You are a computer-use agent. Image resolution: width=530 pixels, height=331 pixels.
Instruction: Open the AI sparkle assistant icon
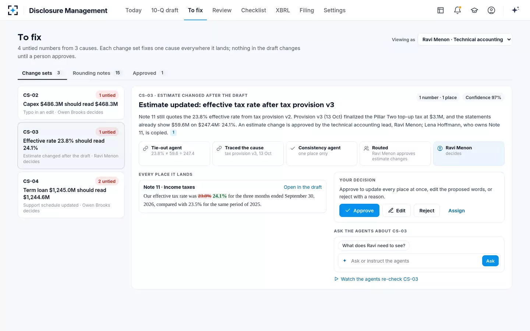coord(515,10)
